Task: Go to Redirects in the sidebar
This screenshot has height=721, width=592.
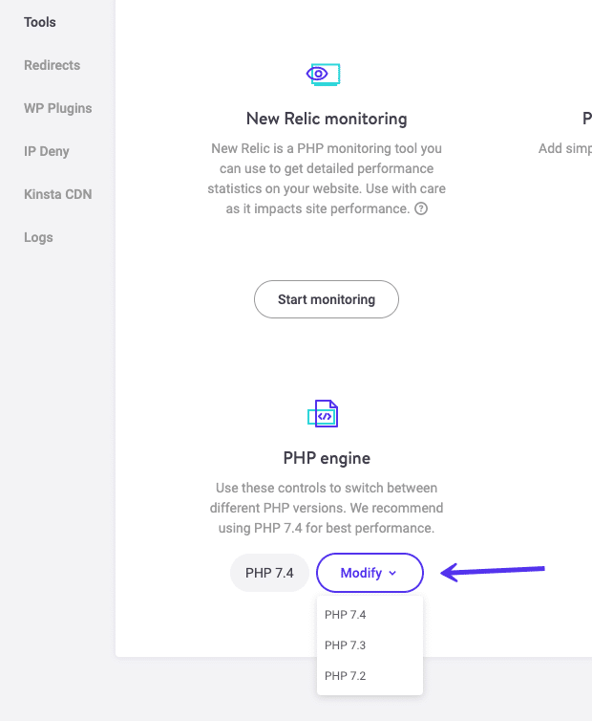Action: pos(52,65)
